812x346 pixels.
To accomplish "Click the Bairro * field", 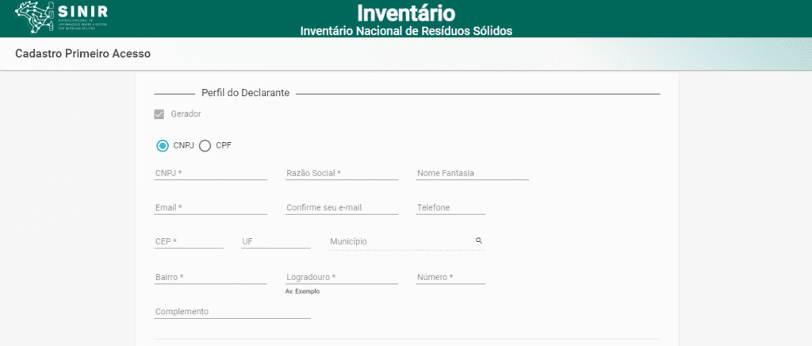I will tap(211, 278).
